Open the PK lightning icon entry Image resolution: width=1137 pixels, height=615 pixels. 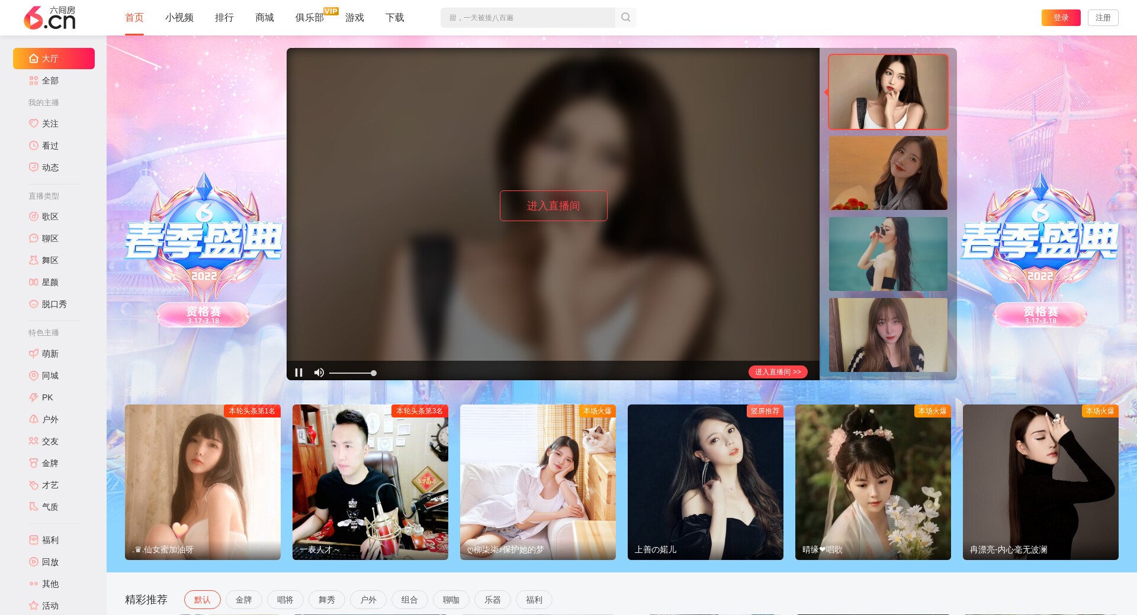pyautogui.click(x=34, y=397)
